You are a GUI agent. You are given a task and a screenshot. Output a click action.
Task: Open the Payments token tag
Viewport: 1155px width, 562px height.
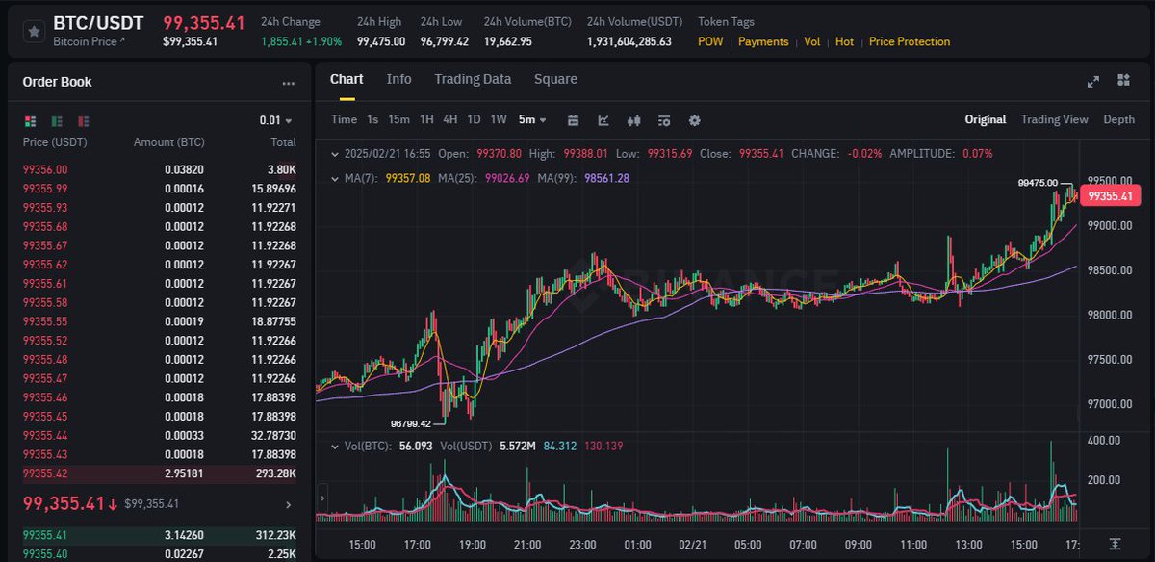pyautogui.click(x=763, y=42)
